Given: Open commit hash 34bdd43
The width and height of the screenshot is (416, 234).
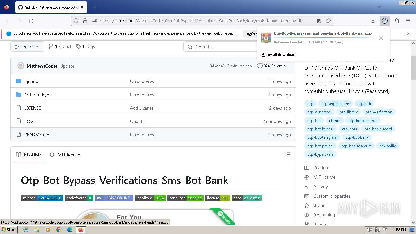Looking at the screenshot, I should point(217,66).
